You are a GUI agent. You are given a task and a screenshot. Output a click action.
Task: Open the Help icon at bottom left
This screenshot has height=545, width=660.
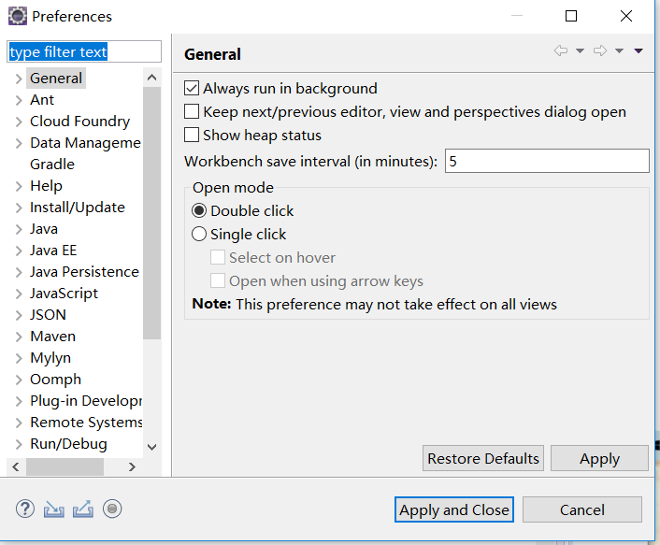(25, 509)
